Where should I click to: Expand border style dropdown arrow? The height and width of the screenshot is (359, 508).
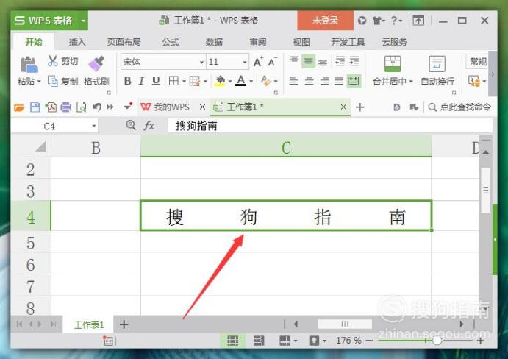[184, 81]
